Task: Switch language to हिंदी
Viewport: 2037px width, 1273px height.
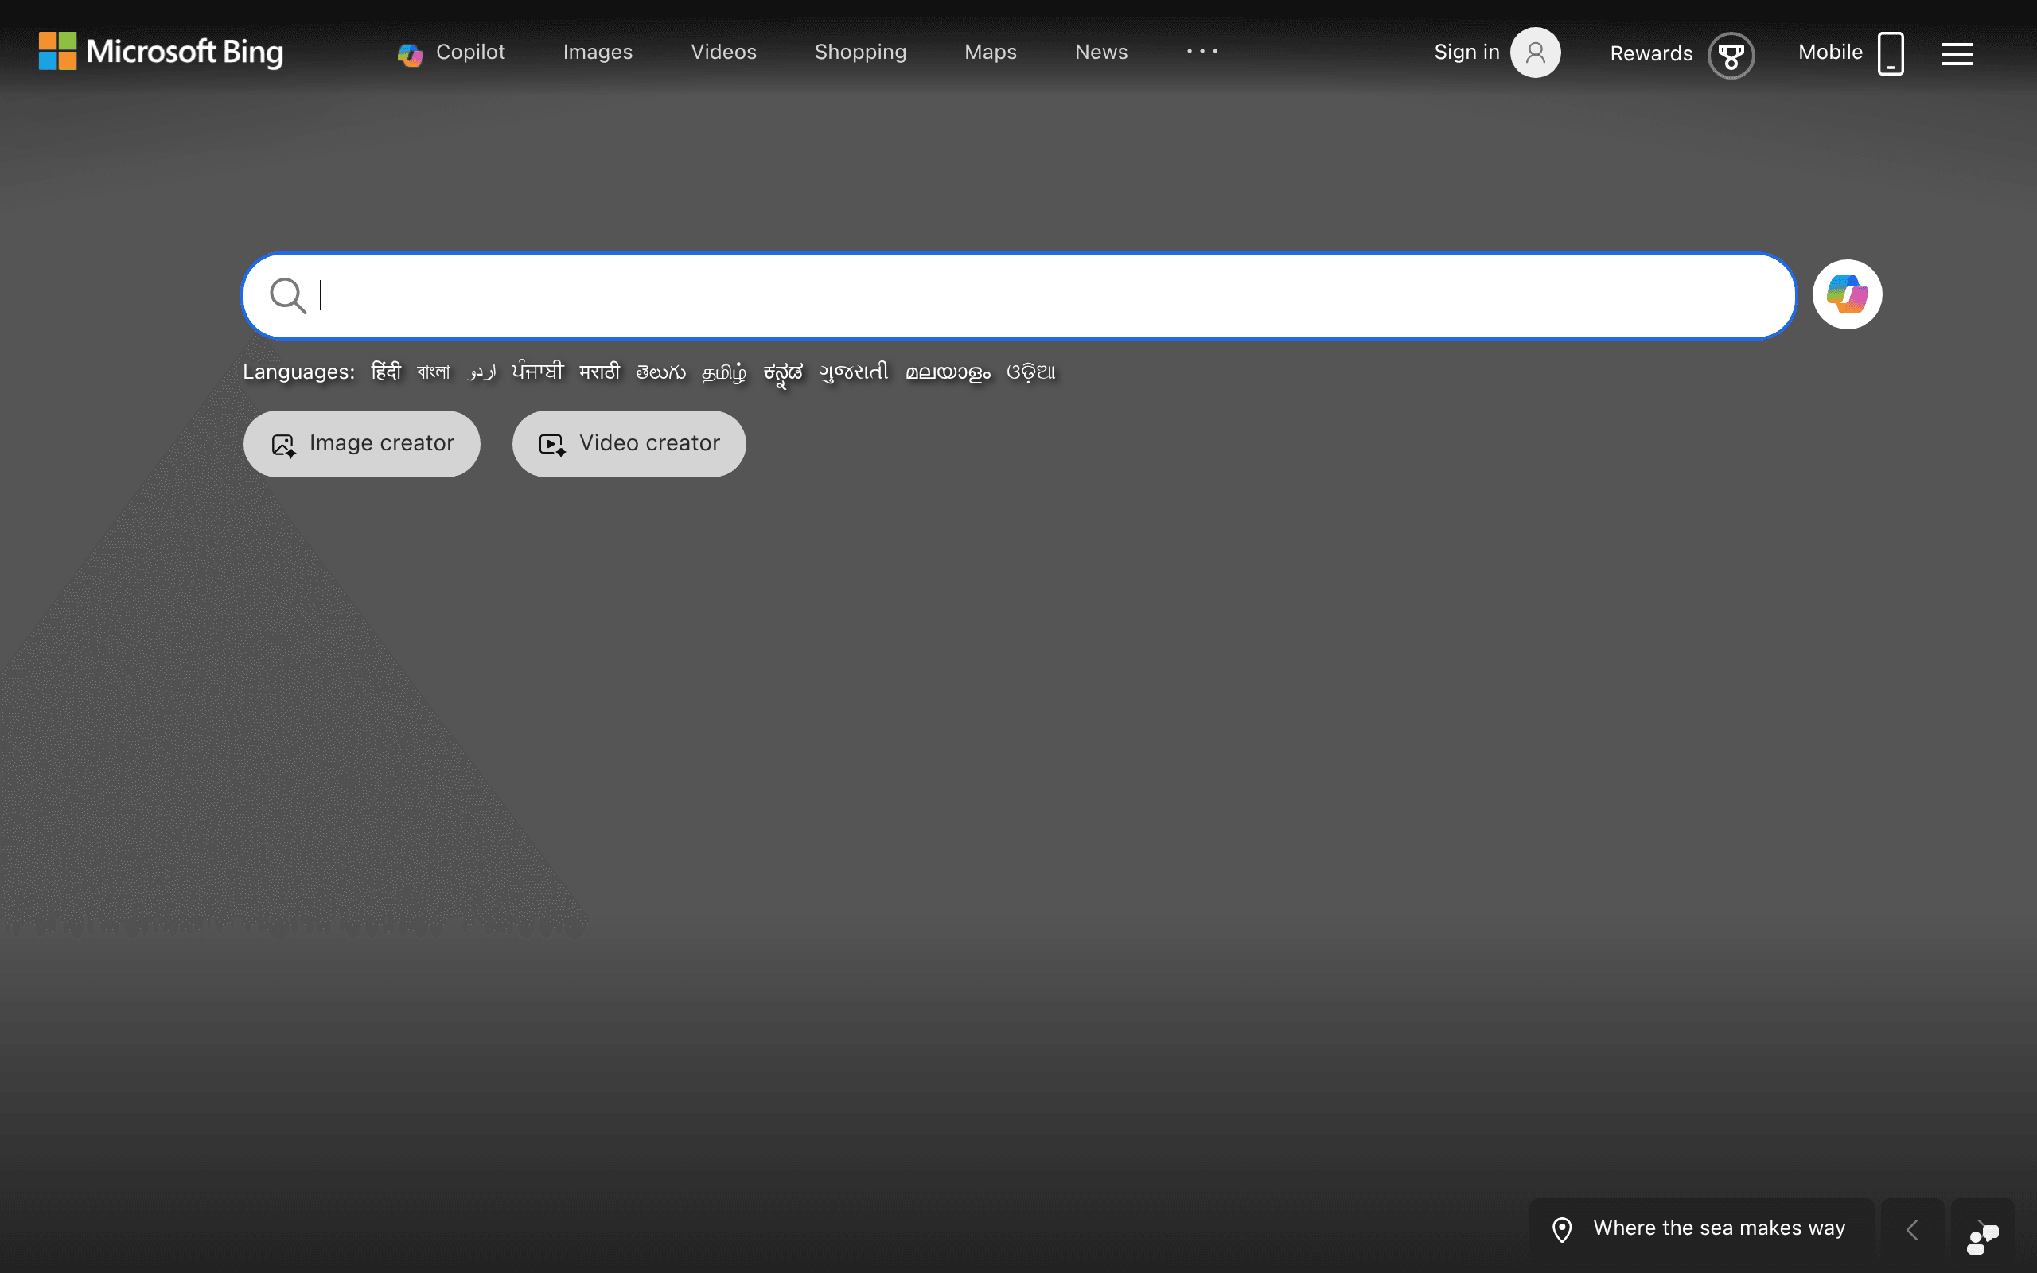Action: click(x=385, y=372)
